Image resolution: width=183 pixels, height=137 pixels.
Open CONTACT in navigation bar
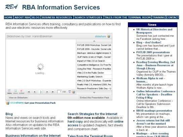click(x=173, y=17)
